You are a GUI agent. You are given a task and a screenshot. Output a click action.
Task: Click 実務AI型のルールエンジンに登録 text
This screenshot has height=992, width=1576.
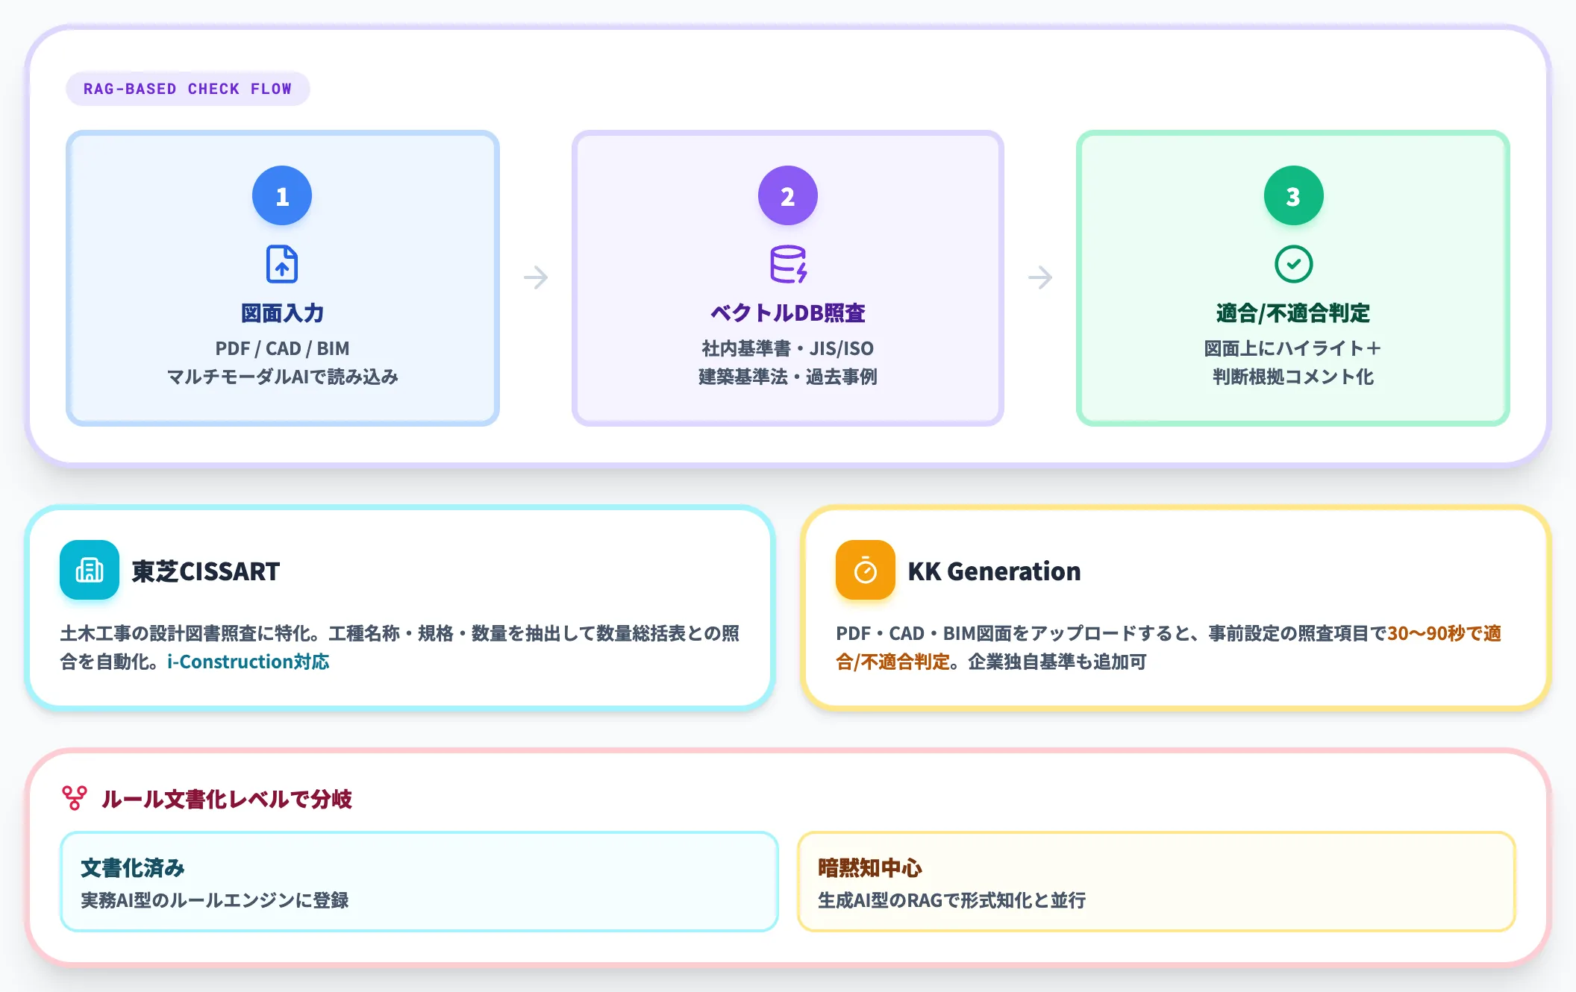(x=215, y=900)
